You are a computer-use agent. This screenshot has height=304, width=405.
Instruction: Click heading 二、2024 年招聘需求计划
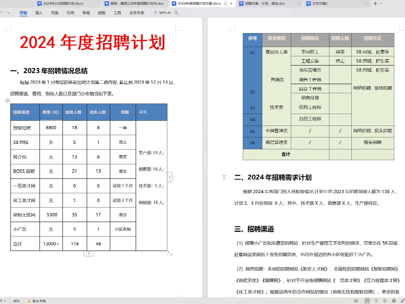(273, 177)
